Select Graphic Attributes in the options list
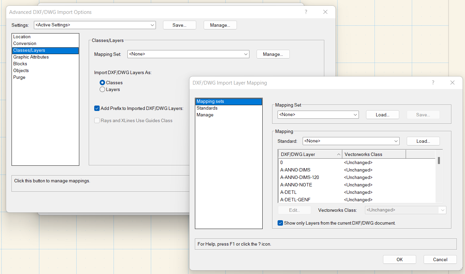Screen dimensions: 465x274 (x=31, y=57)
